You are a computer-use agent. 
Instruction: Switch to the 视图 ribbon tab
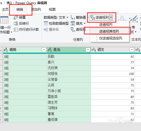(x=52, y=10)
